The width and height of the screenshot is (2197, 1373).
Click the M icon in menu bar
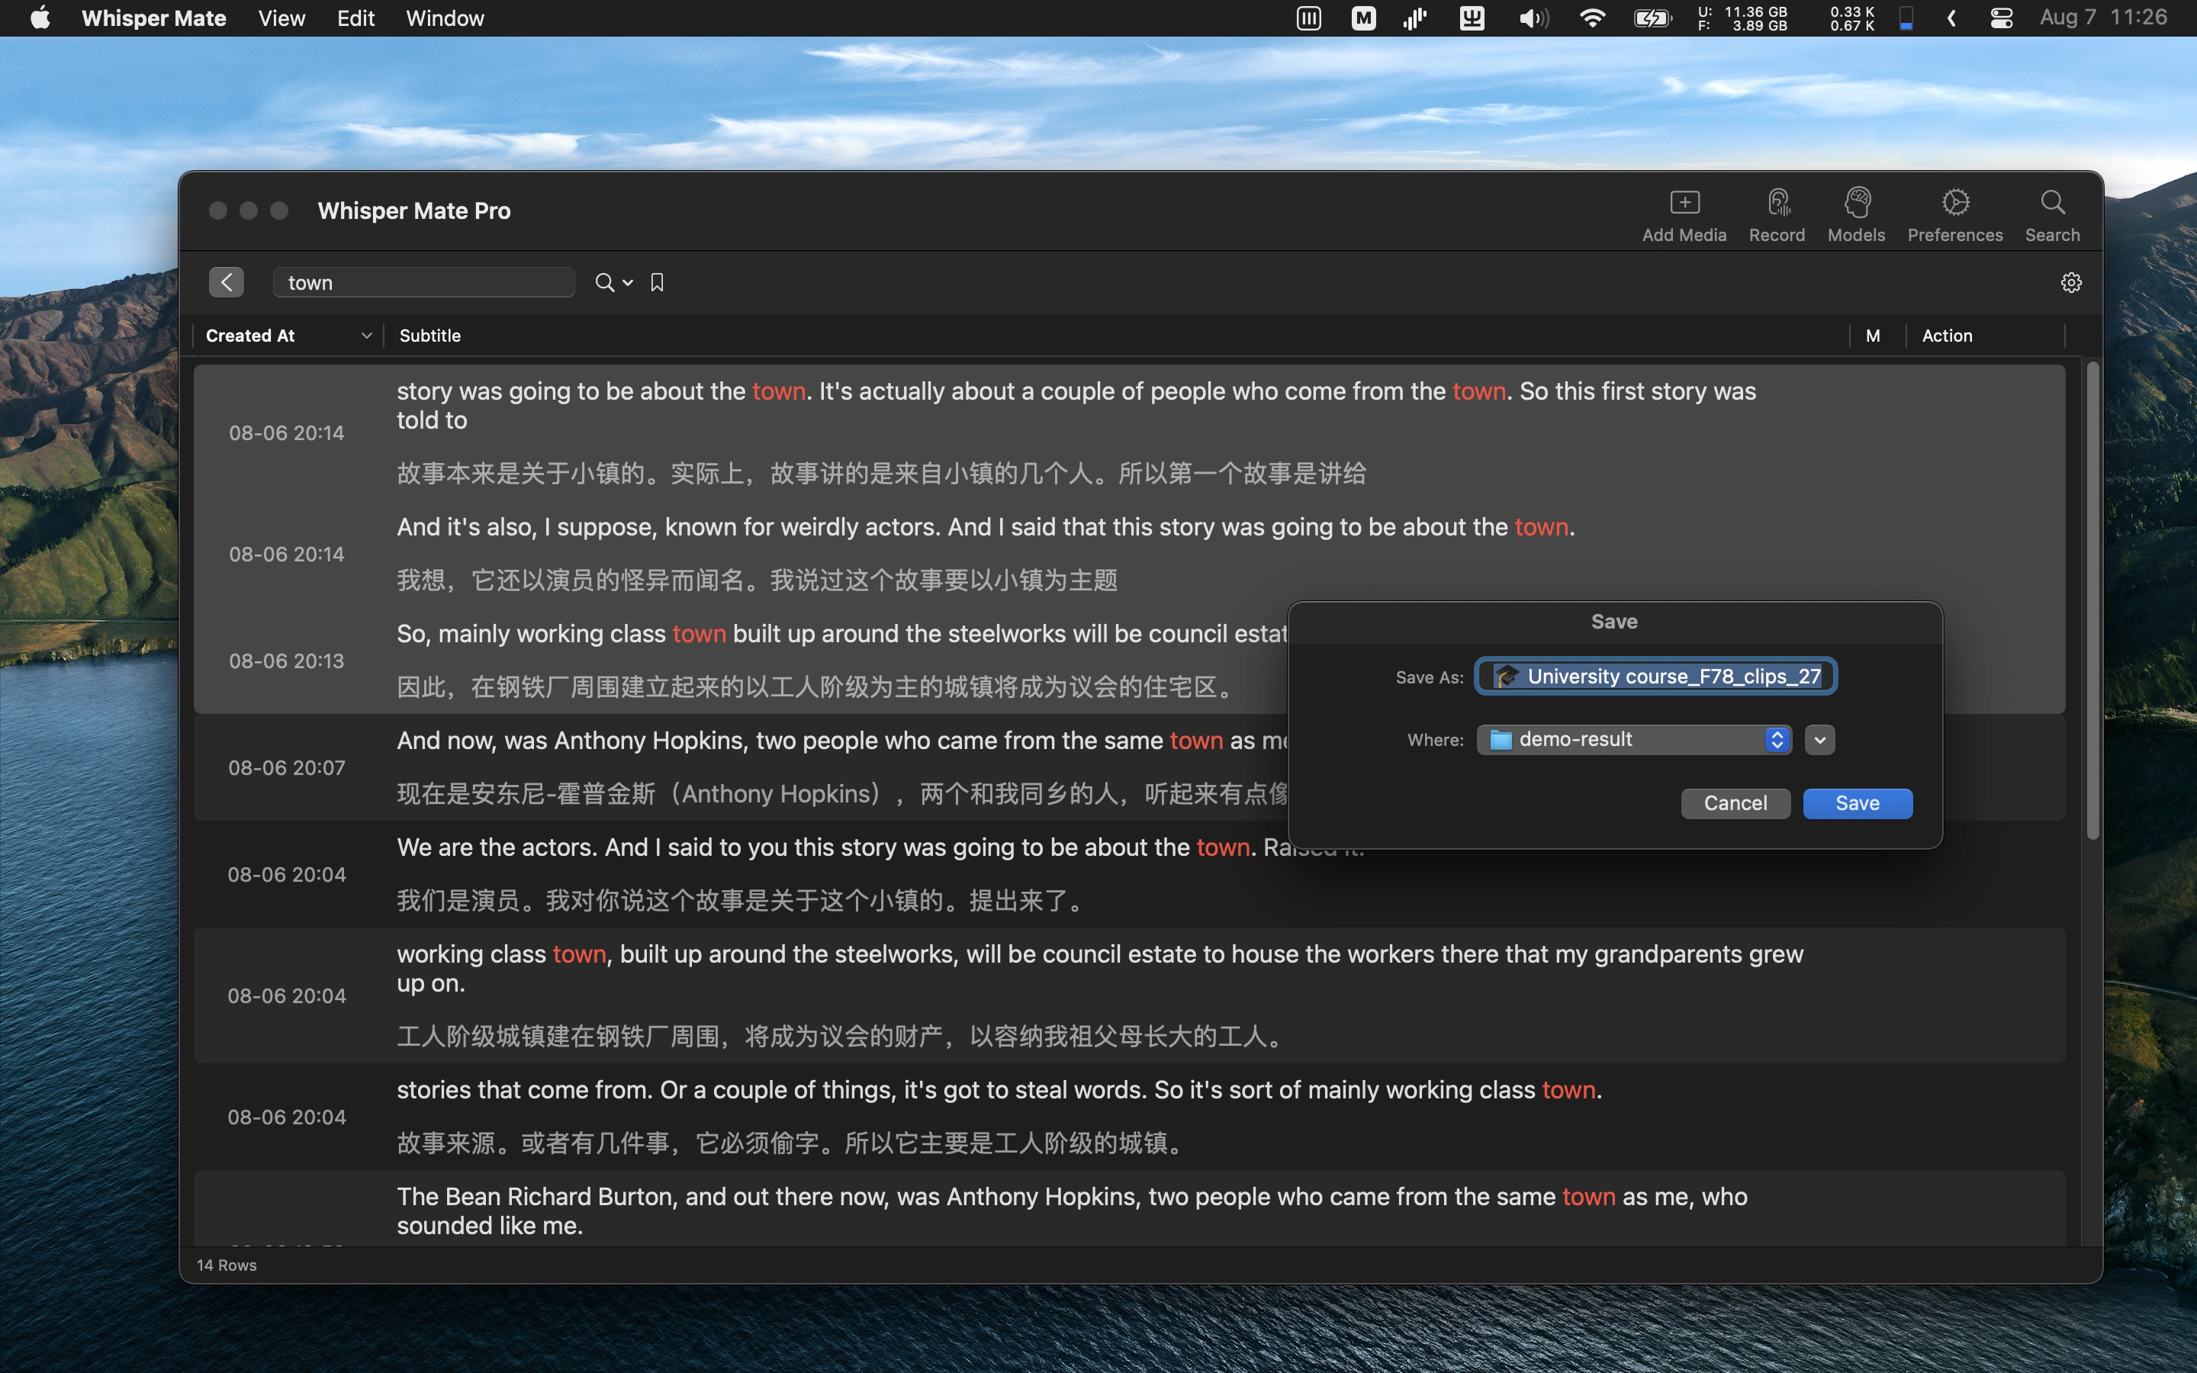point(1362,18)
